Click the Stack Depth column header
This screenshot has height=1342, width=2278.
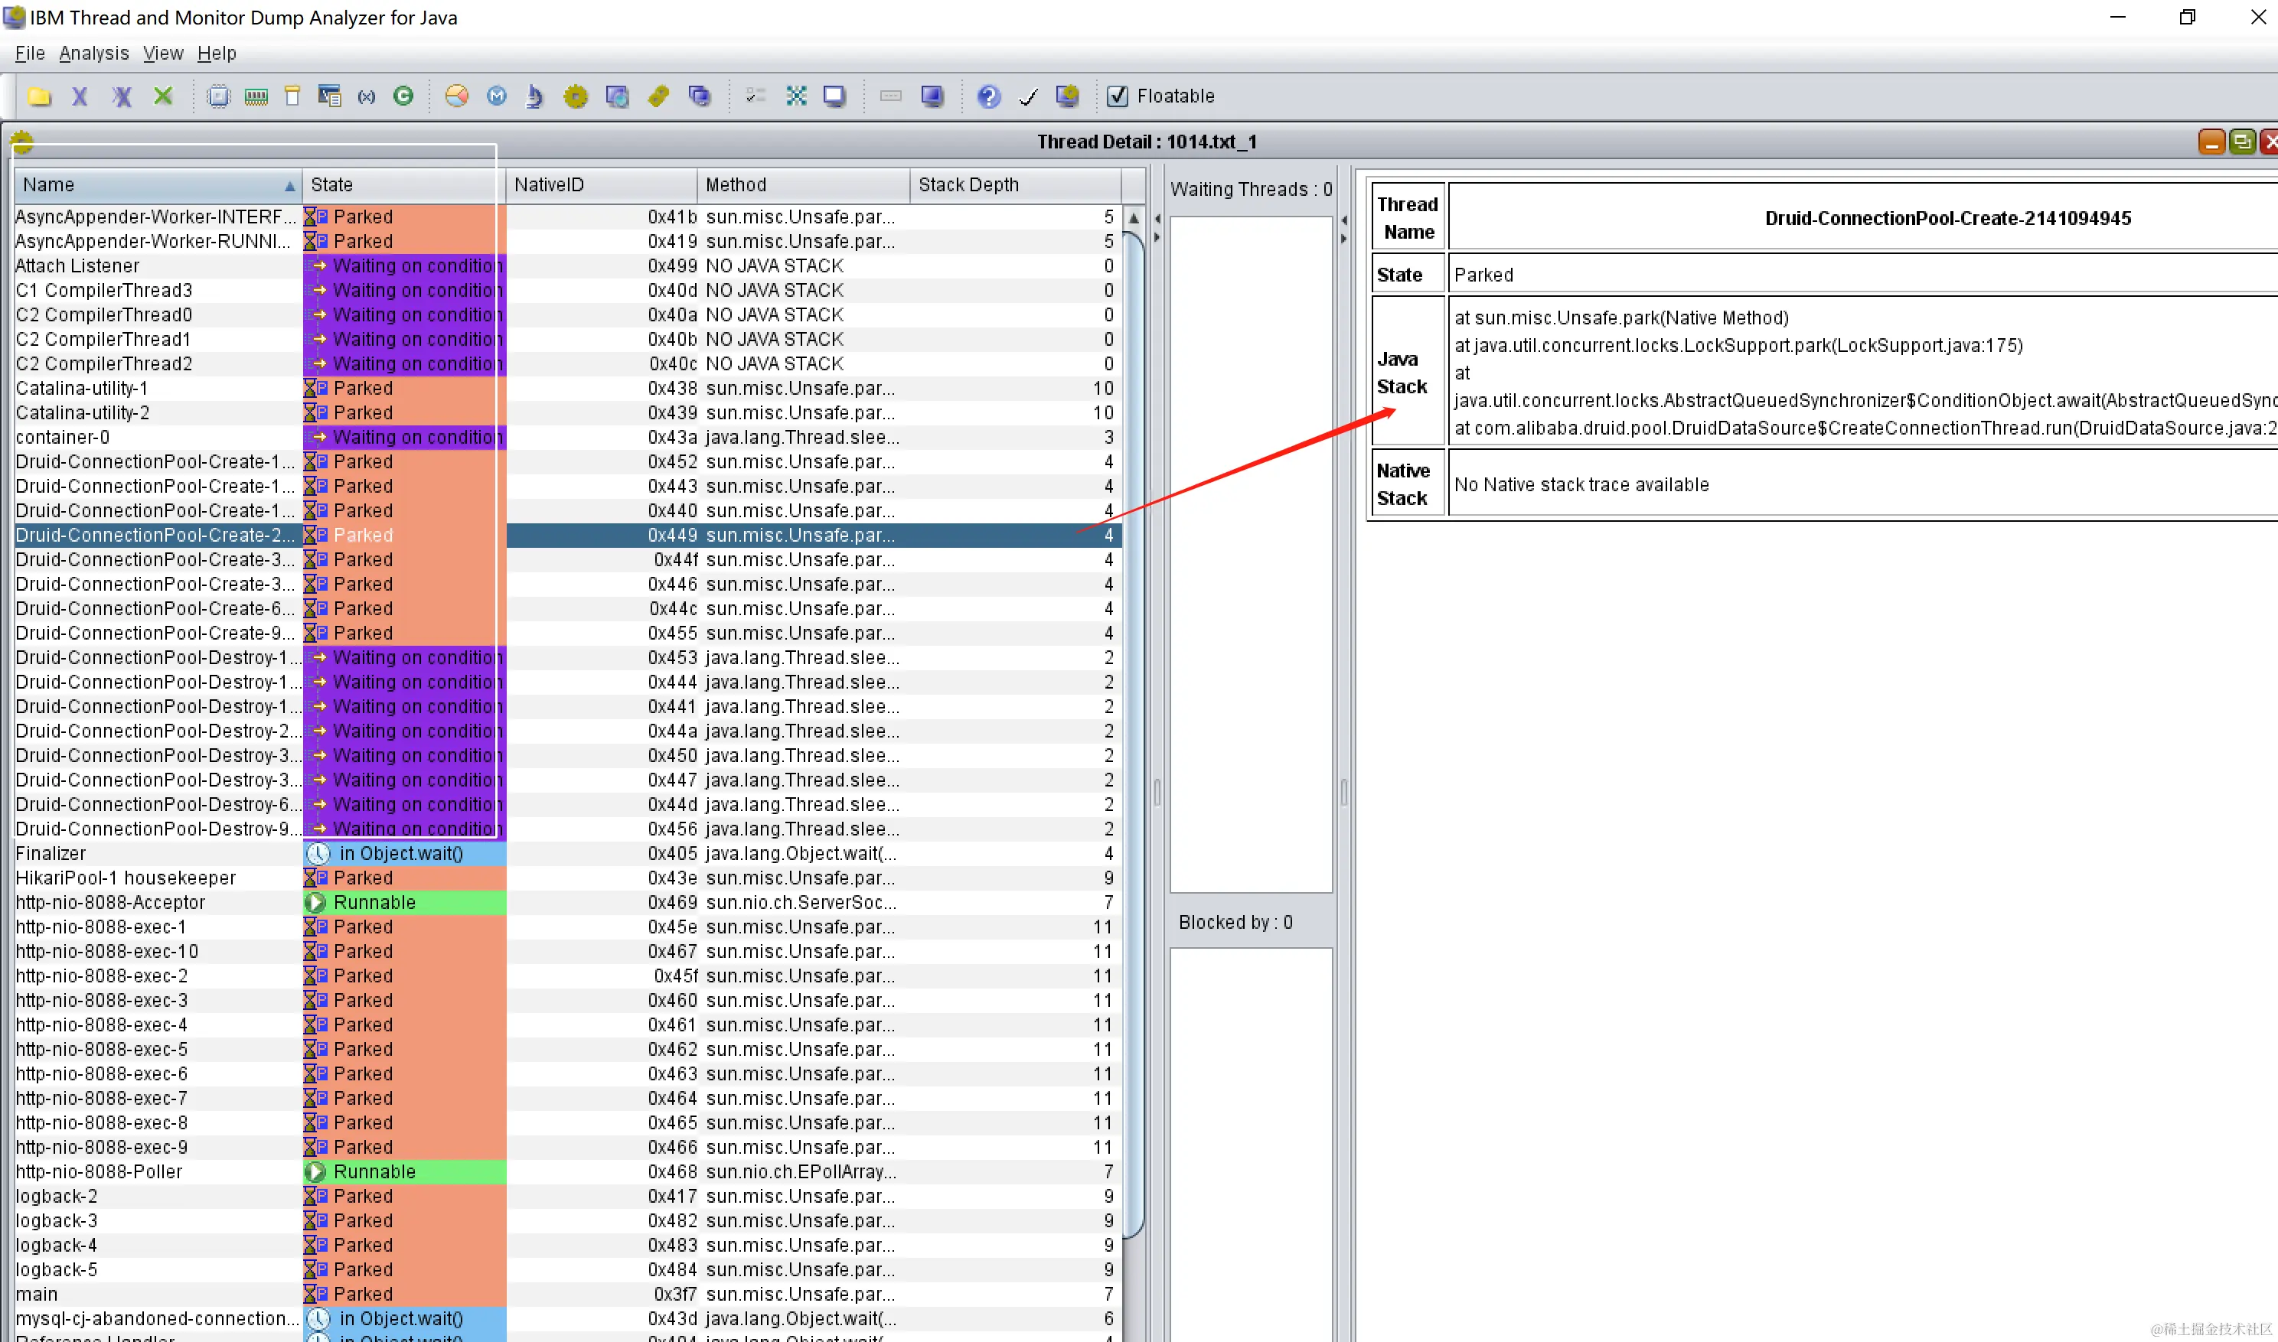point(1013,184)
